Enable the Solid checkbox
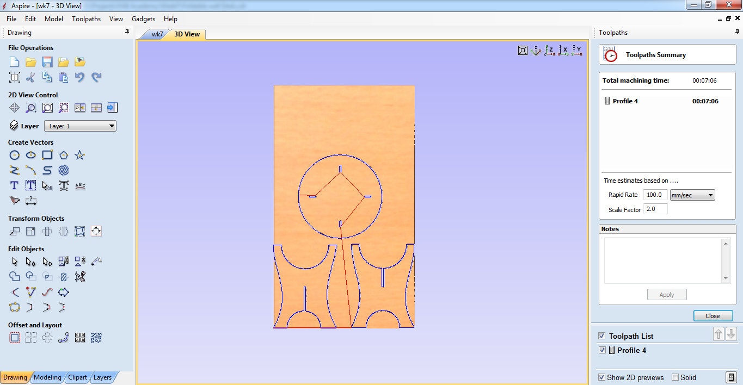 pyautogui.click(x=675, y=377)
